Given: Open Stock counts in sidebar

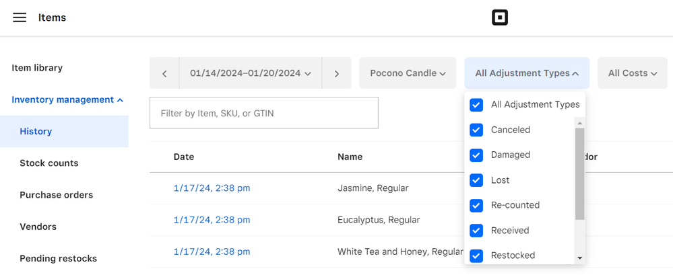Looking at the screenshot, I should click(49, 163).
